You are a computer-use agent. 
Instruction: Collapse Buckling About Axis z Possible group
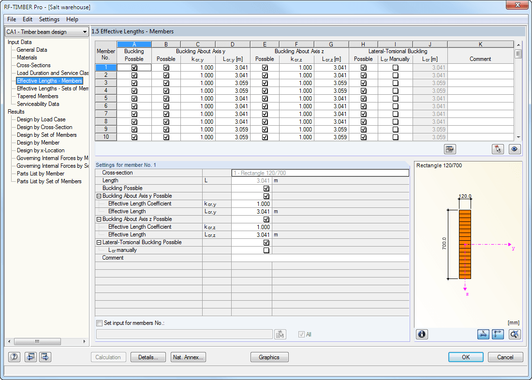click(99, 219)
